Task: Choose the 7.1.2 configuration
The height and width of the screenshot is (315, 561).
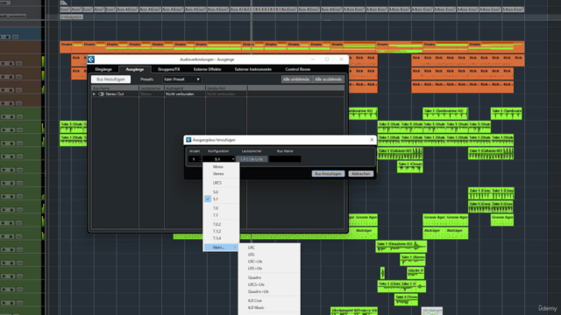Action: (x=221, y=231)
